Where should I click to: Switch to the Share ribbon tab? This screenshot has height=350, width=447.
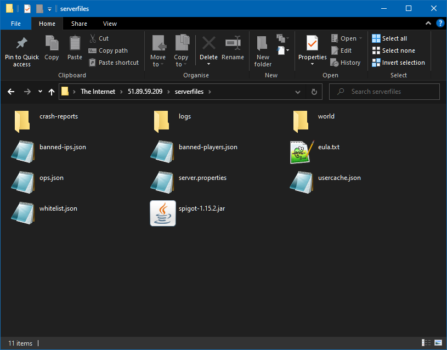pyautogui.click(x=79, y=24)
